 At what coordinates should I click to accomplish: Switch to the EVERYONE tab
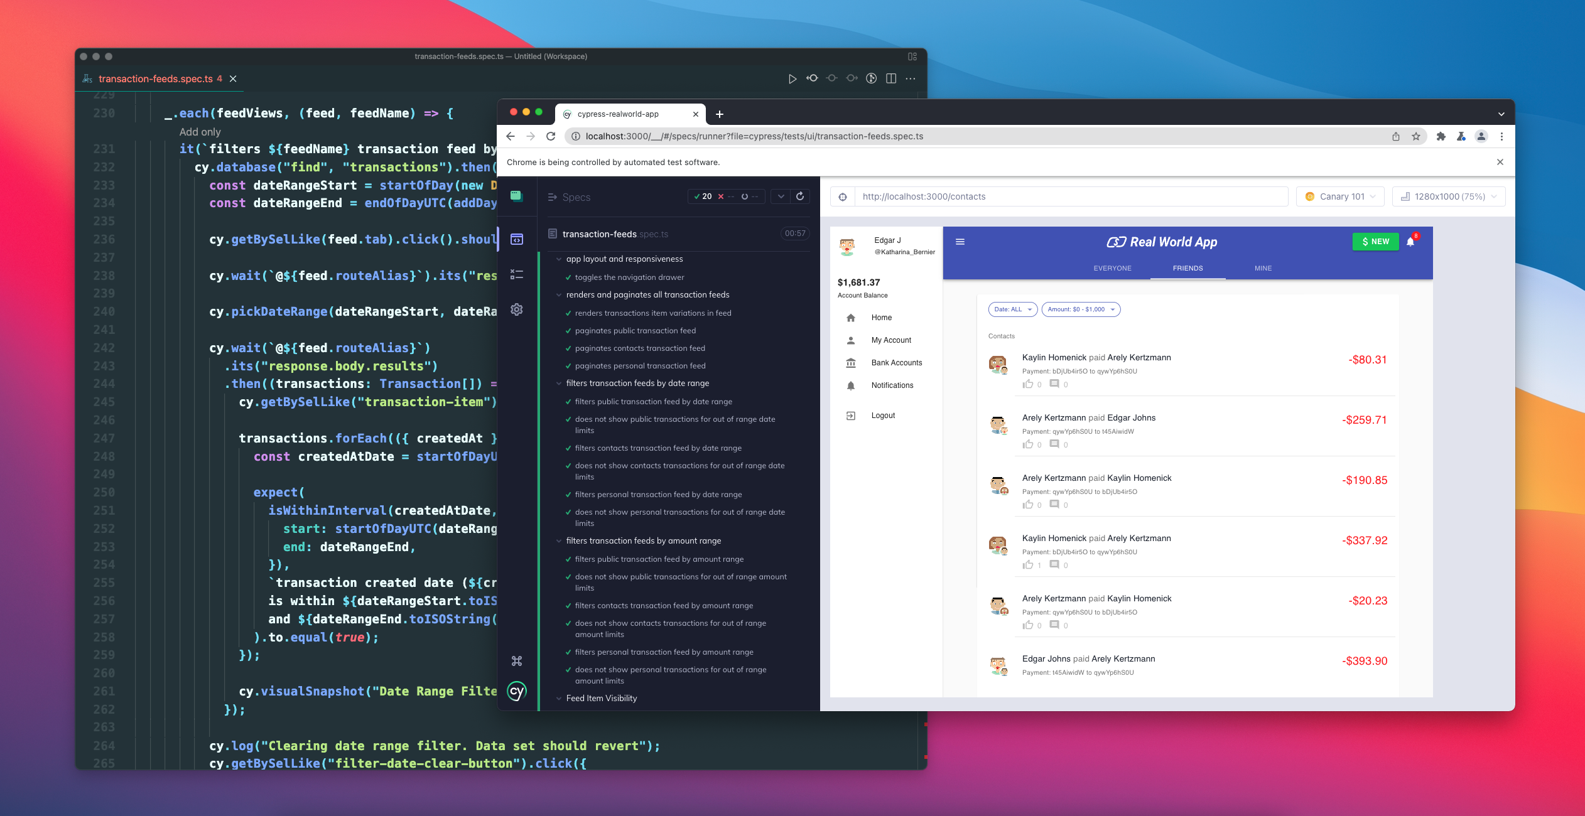coord(1112,268)
